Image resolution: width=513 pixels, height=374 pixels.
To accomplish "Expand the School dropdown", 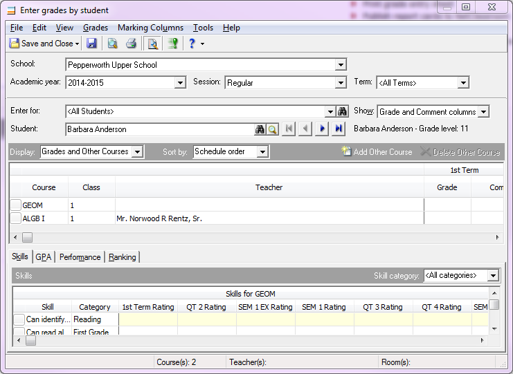I will 341,65.
